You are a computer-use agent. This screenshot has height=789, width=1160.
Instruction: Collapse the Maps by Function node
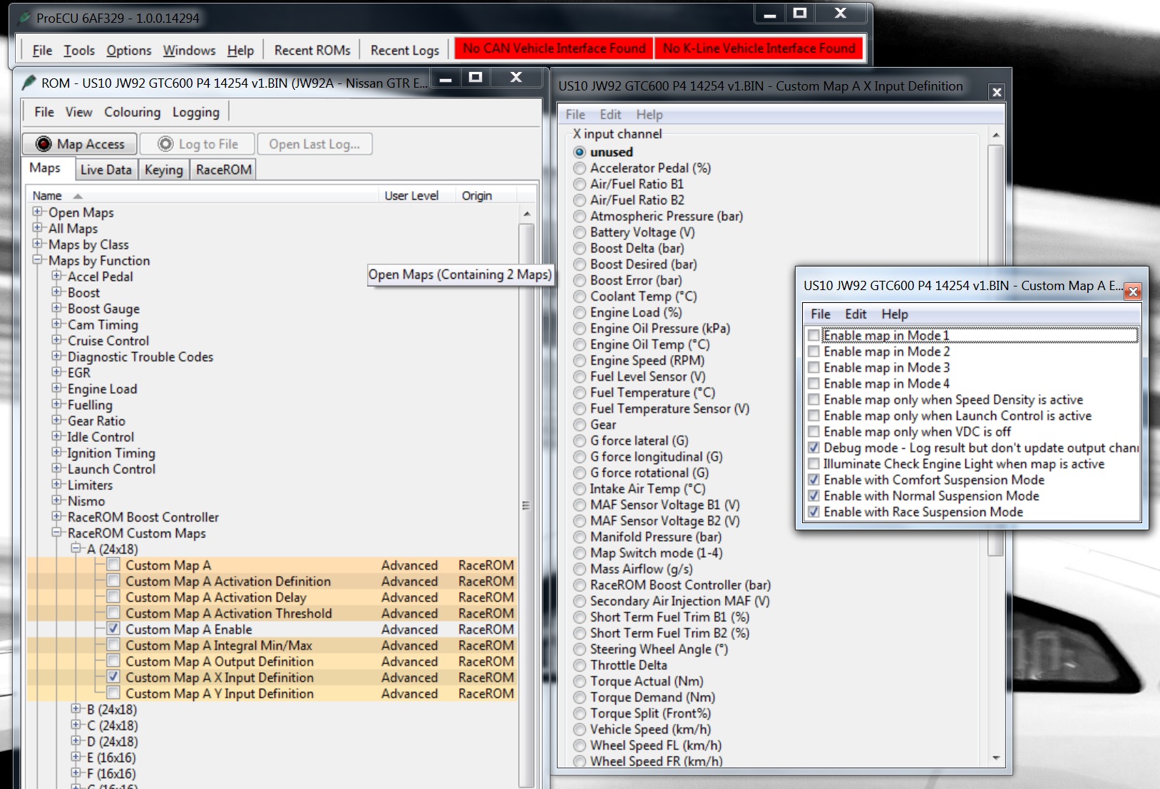37,260
